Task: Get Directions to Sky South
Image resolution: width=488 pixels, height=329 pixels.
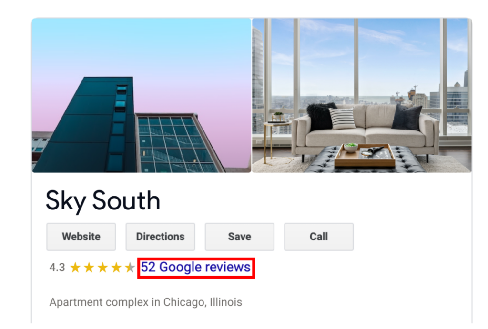Action: pos(160,237)
